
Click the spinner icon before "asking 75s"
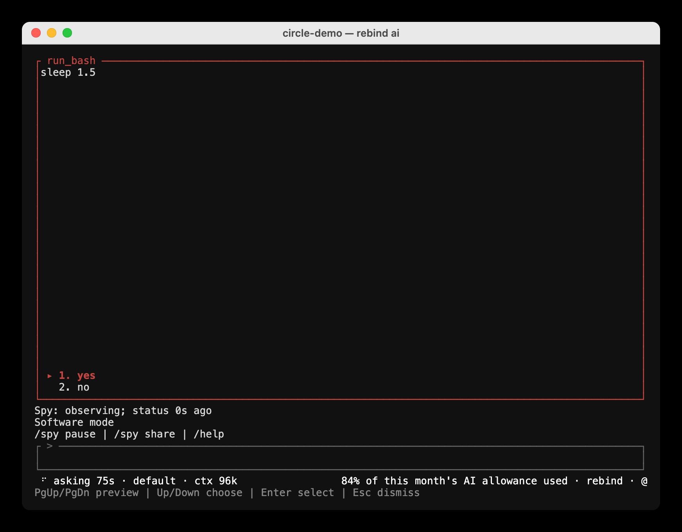(x=44, y=480)
